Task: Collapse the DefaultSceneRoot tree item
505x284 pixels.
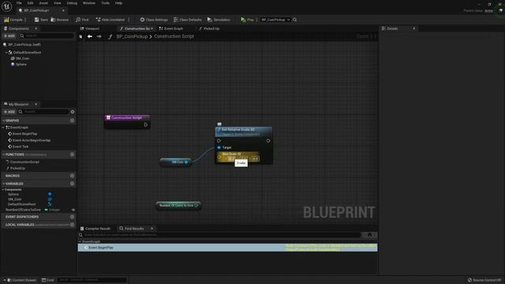Action: click(x=6, y=52)
